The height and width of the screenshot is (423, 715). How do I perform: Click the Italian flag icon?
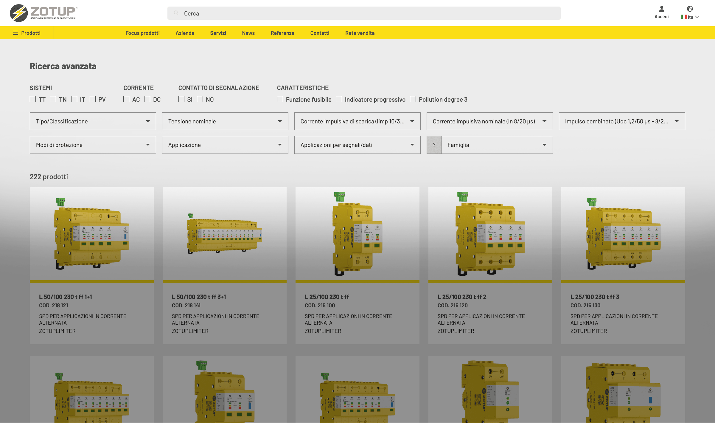pyautogui.click(x=684, y=17)
